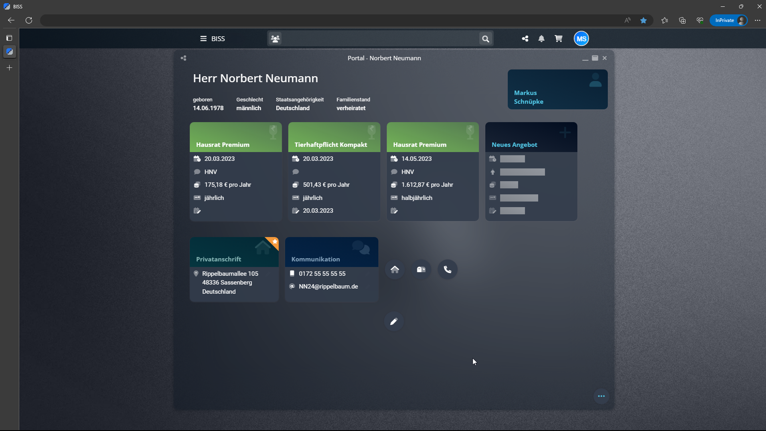Open the BISS hamburger menu

click(203, 39)
